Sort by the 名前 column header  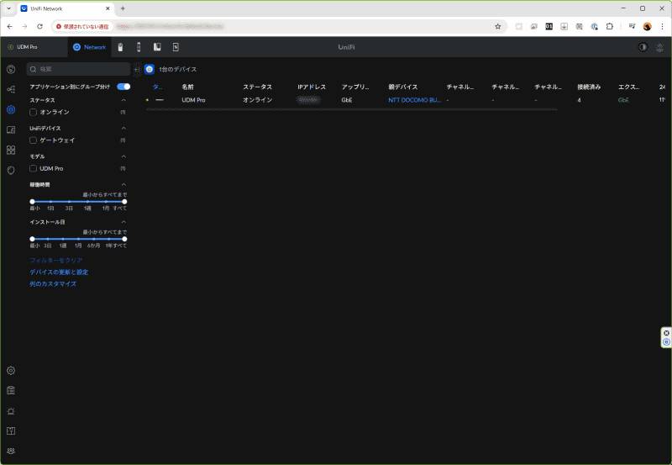click(187, 87)
